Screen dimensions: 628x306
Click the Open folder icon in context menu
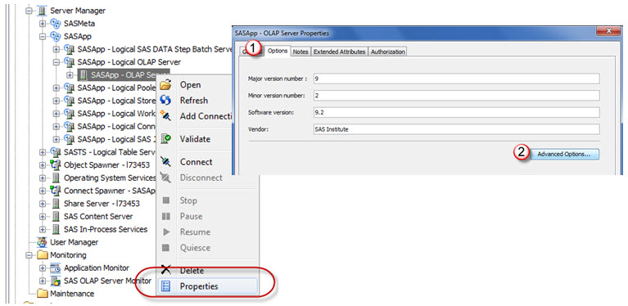[165, 85]
